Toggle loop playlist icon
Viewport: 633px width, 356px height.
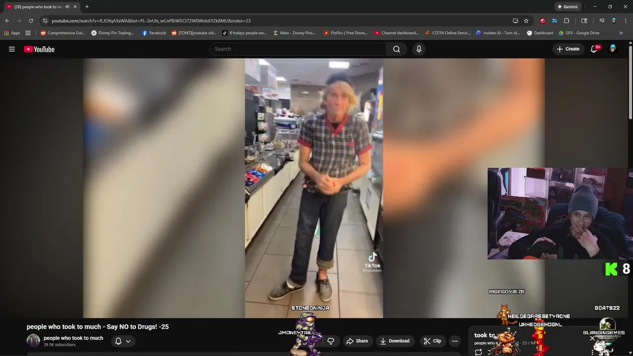pos(478,352)
